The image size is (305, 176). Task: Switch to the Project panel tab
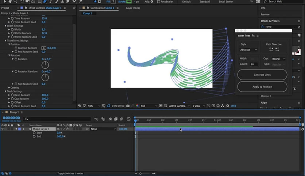pyautogui.click(x=5, y=8)
